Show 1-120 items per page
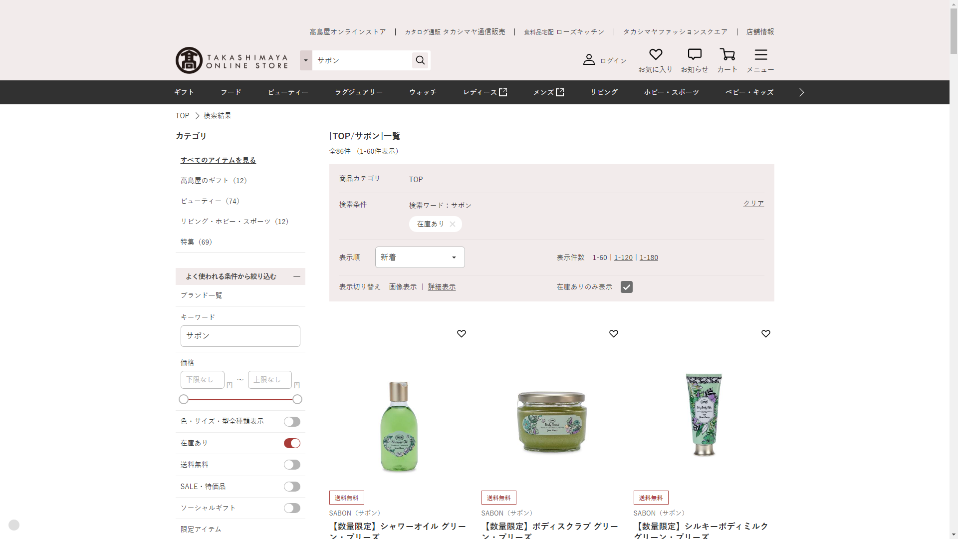The image size is (958, 539). pos(623,258)
